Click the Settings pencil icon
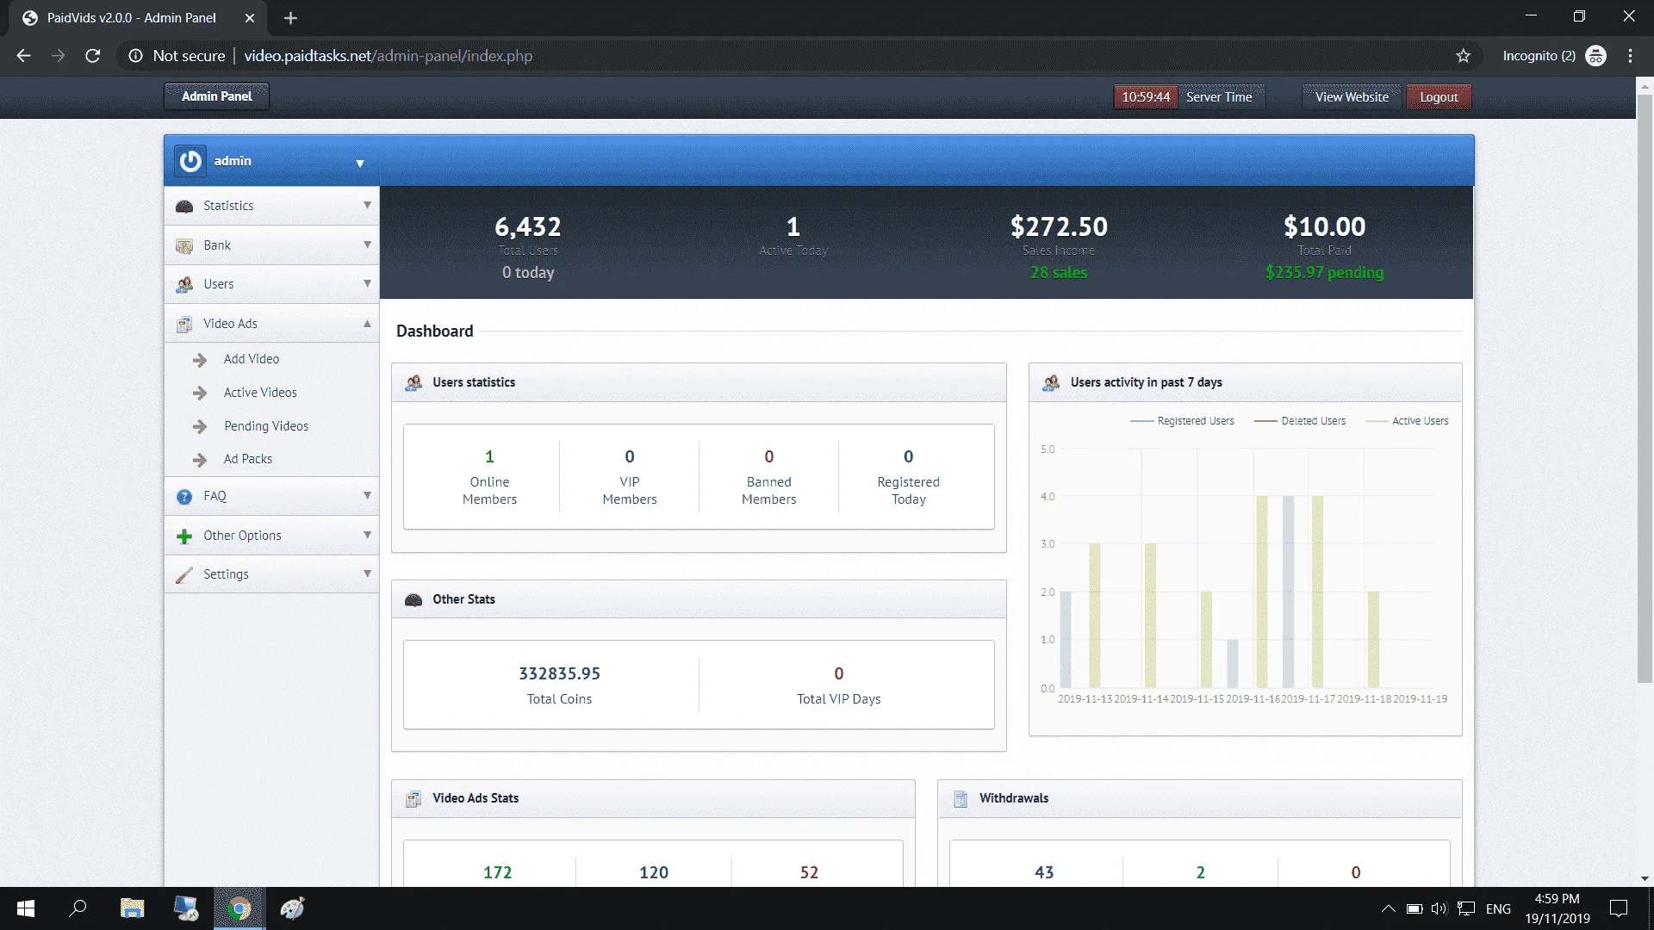 tap(184, 575)
